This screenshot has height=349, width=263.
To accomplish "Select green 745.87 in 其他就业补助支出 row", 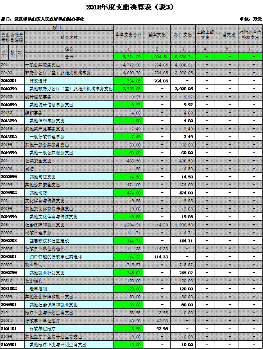I will [128, 273].
